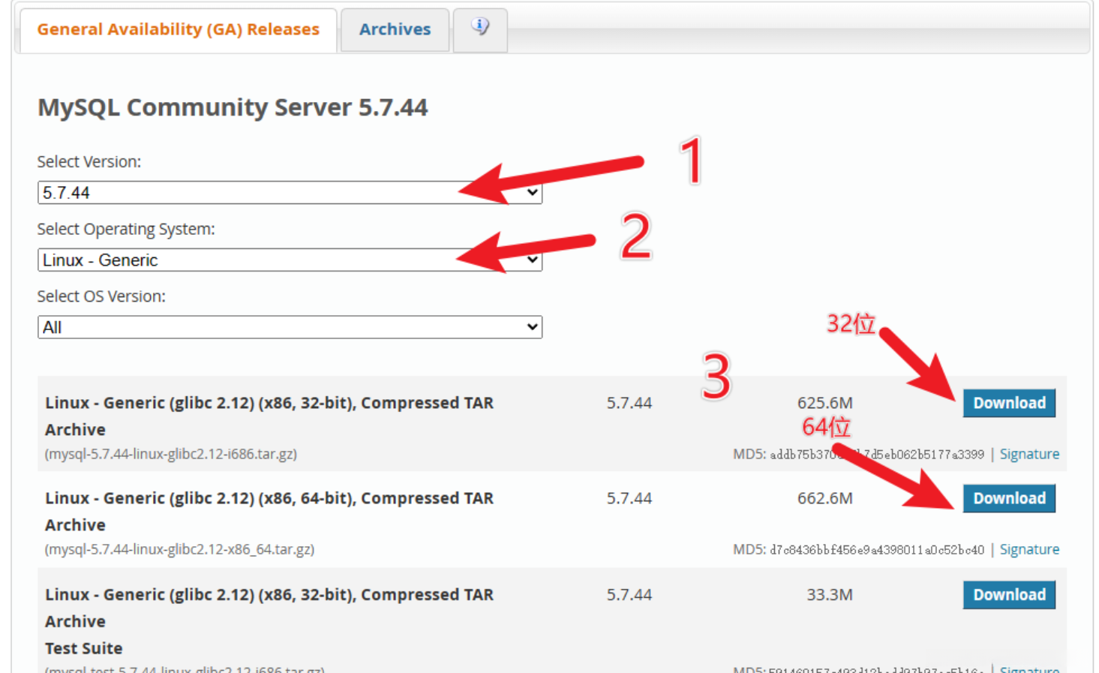
Task: Click version 5.7.44 in the 64-bit row
Action: pyautogui.click(x=629, y=498)
